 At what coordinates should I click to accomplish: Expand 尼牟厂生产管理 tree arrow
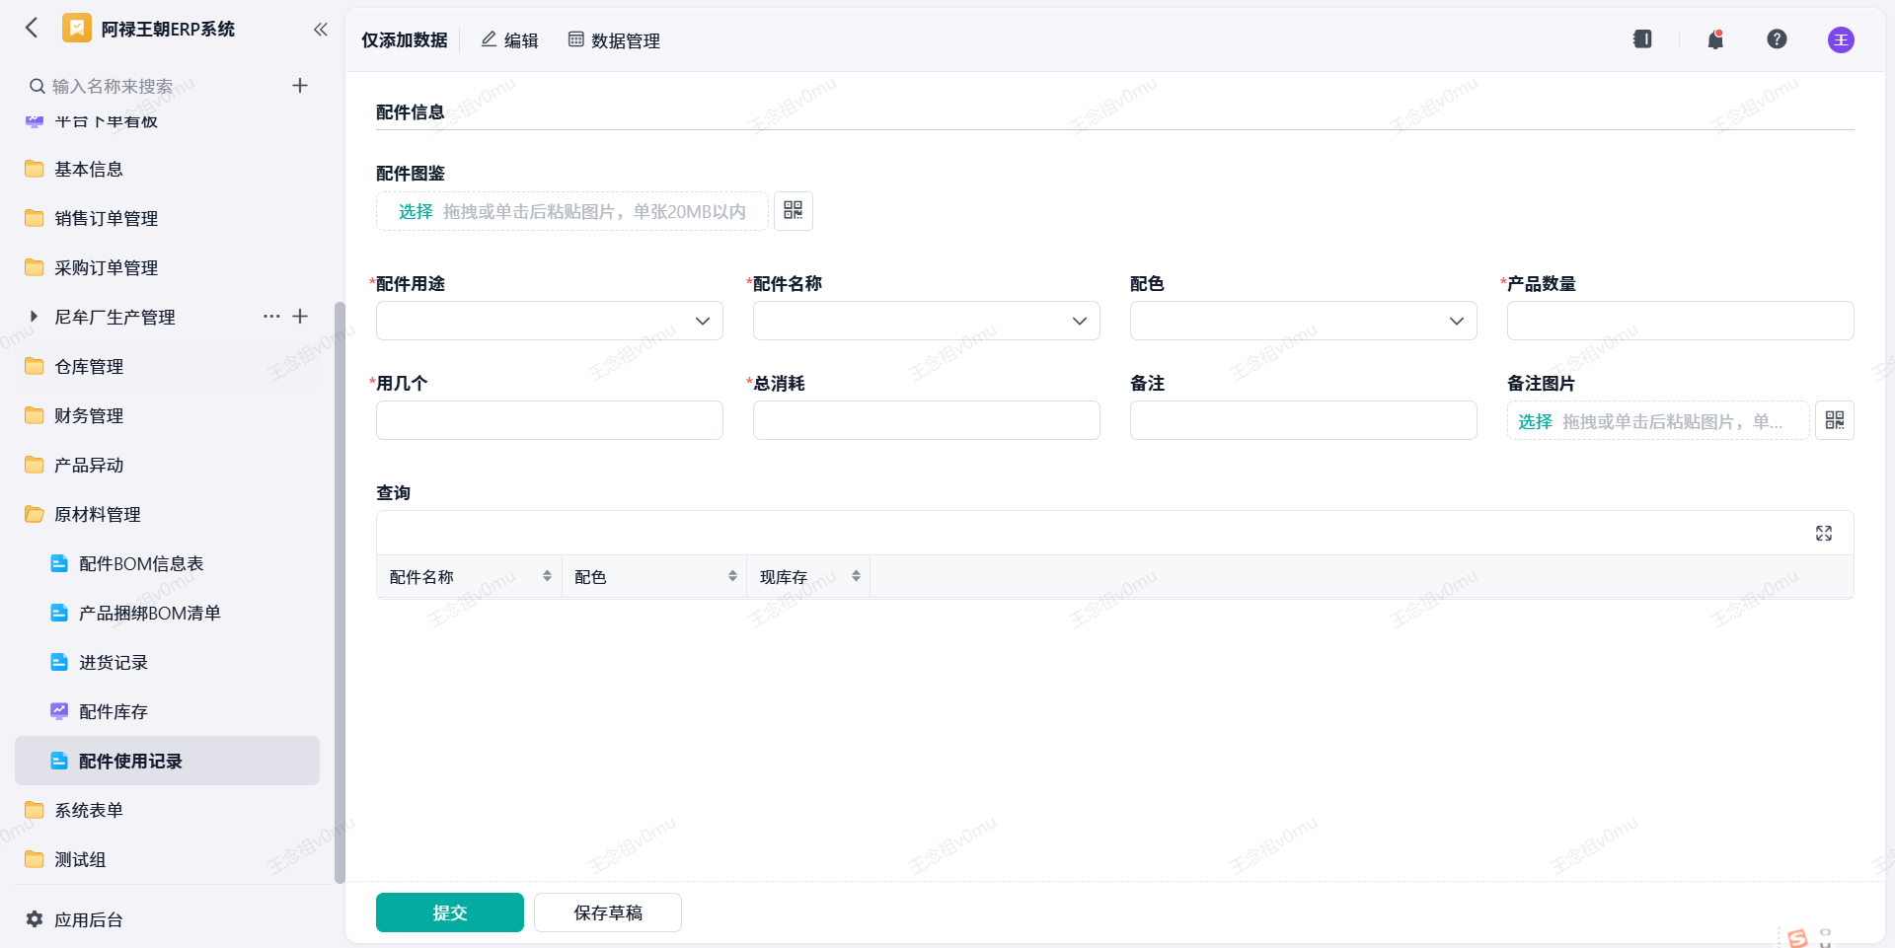pyautogui.click(x=34, y=317)
